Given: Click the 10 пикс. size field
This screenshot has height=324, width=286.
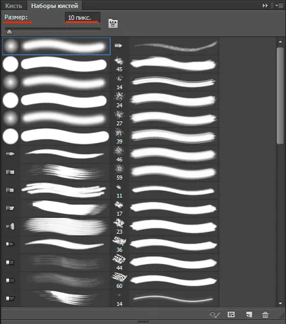Looking at the screenshot, I should 83,18.
